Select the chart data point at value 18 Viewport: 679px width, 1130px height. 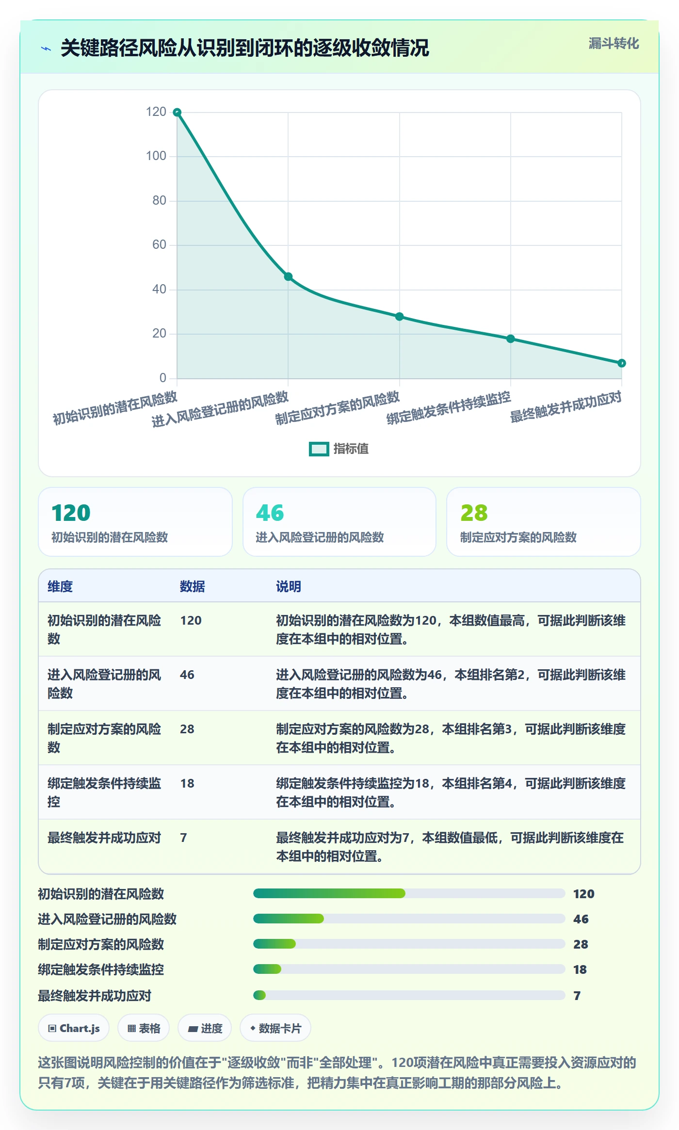click(511, 339)
